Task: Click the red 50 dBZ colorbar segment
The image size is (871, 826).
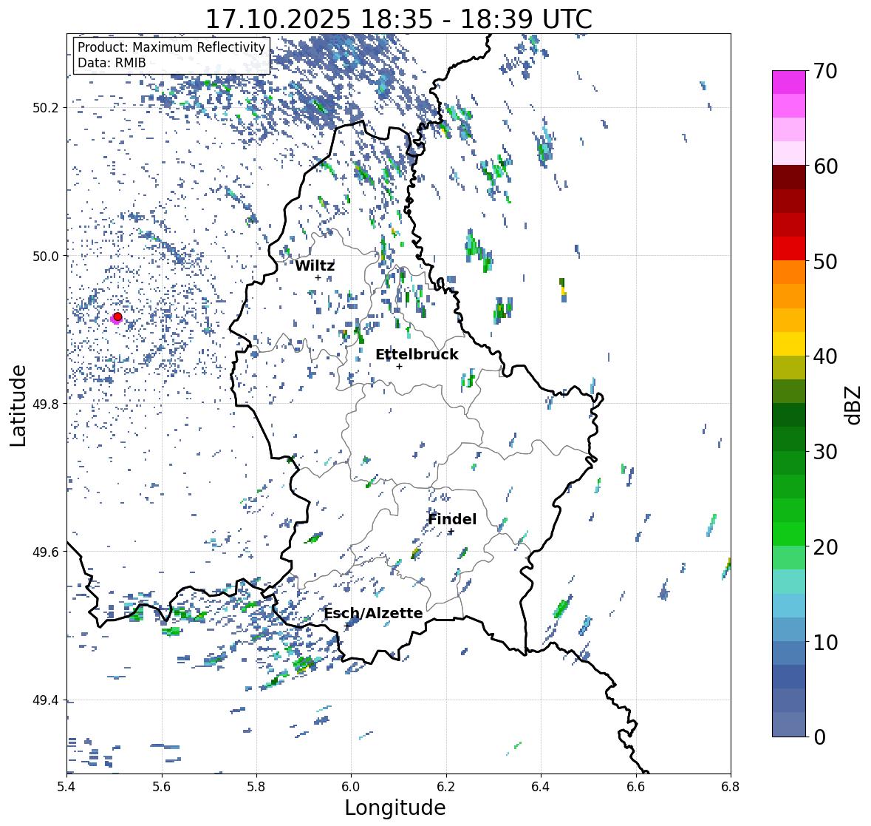Action: point(789,248)
